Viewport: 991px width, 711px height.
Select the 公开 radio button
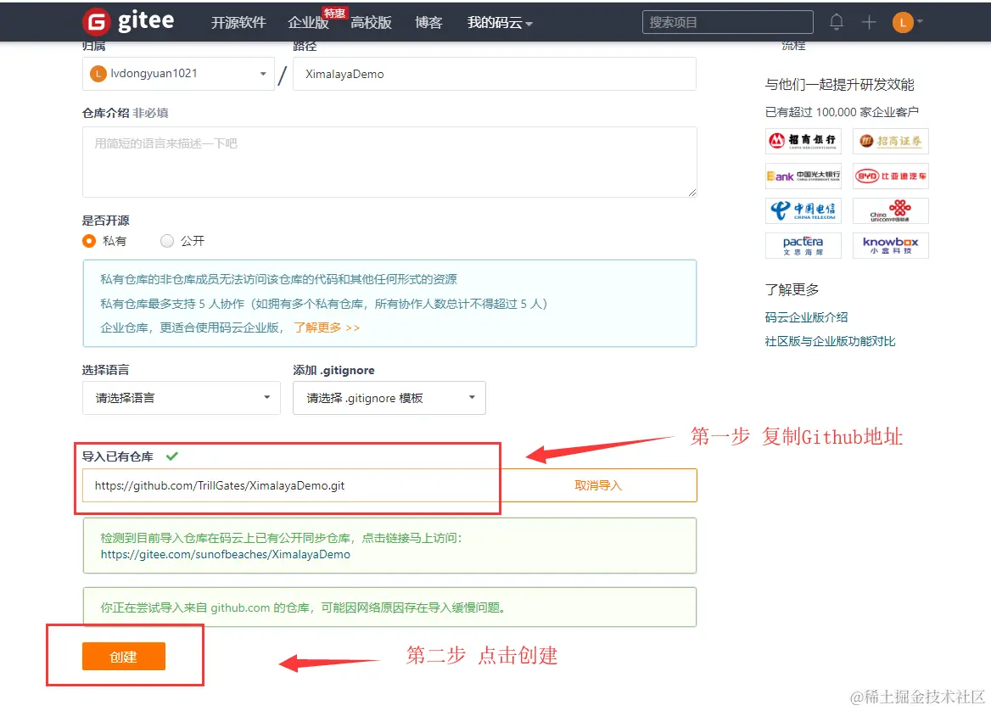167,241
